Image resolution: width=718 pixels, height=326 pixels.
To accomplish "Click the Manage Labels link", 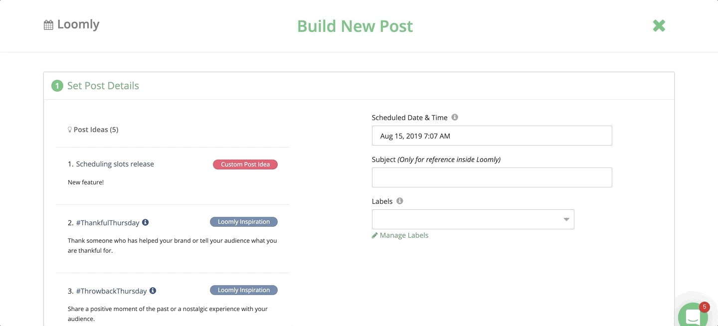I will tap(403, 235).
